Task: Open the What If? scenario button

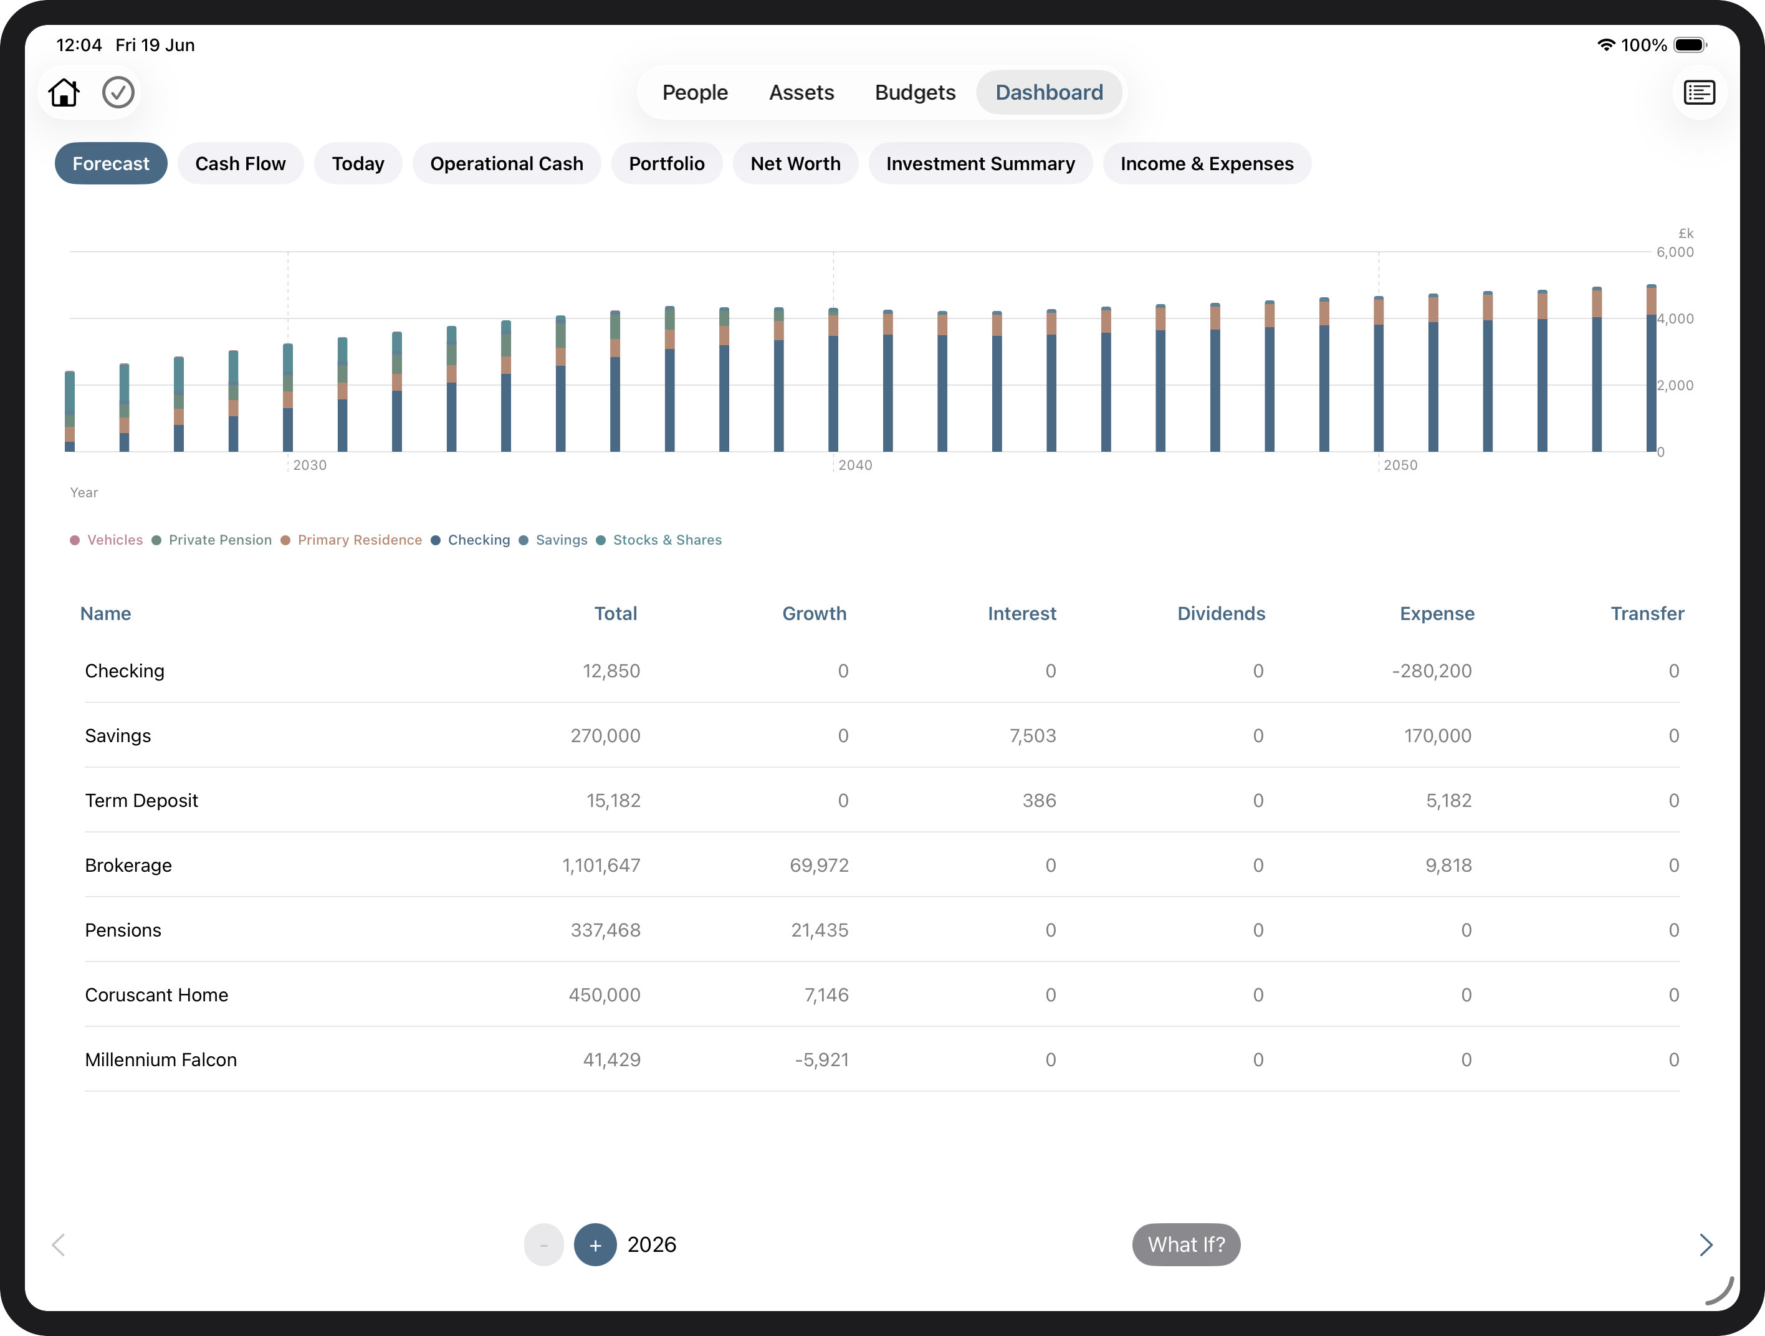Action: click(x=1186, y=1244)
